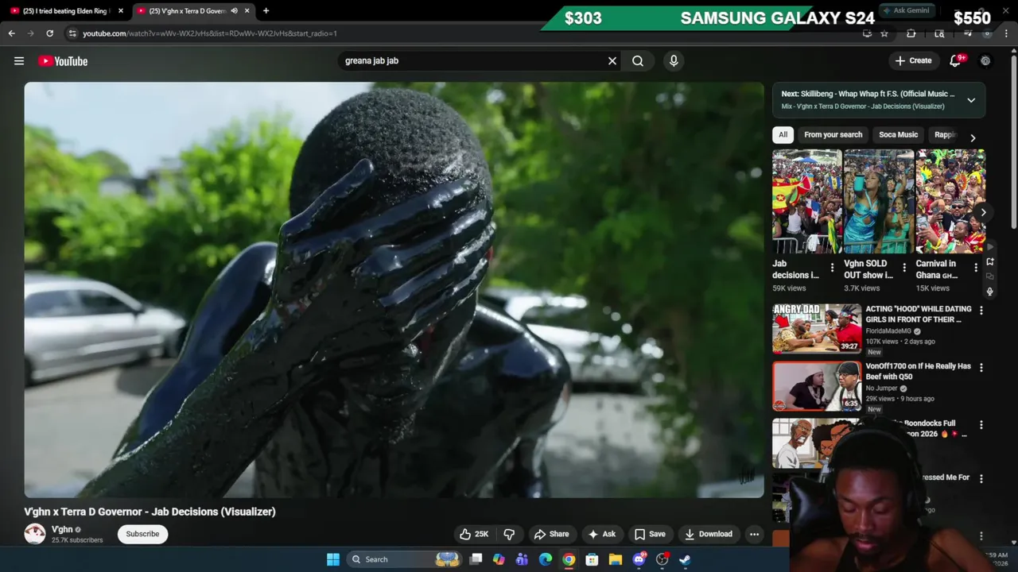Open options for Jab decisions short
The image size is (1018, 572).
pos(832,268)
